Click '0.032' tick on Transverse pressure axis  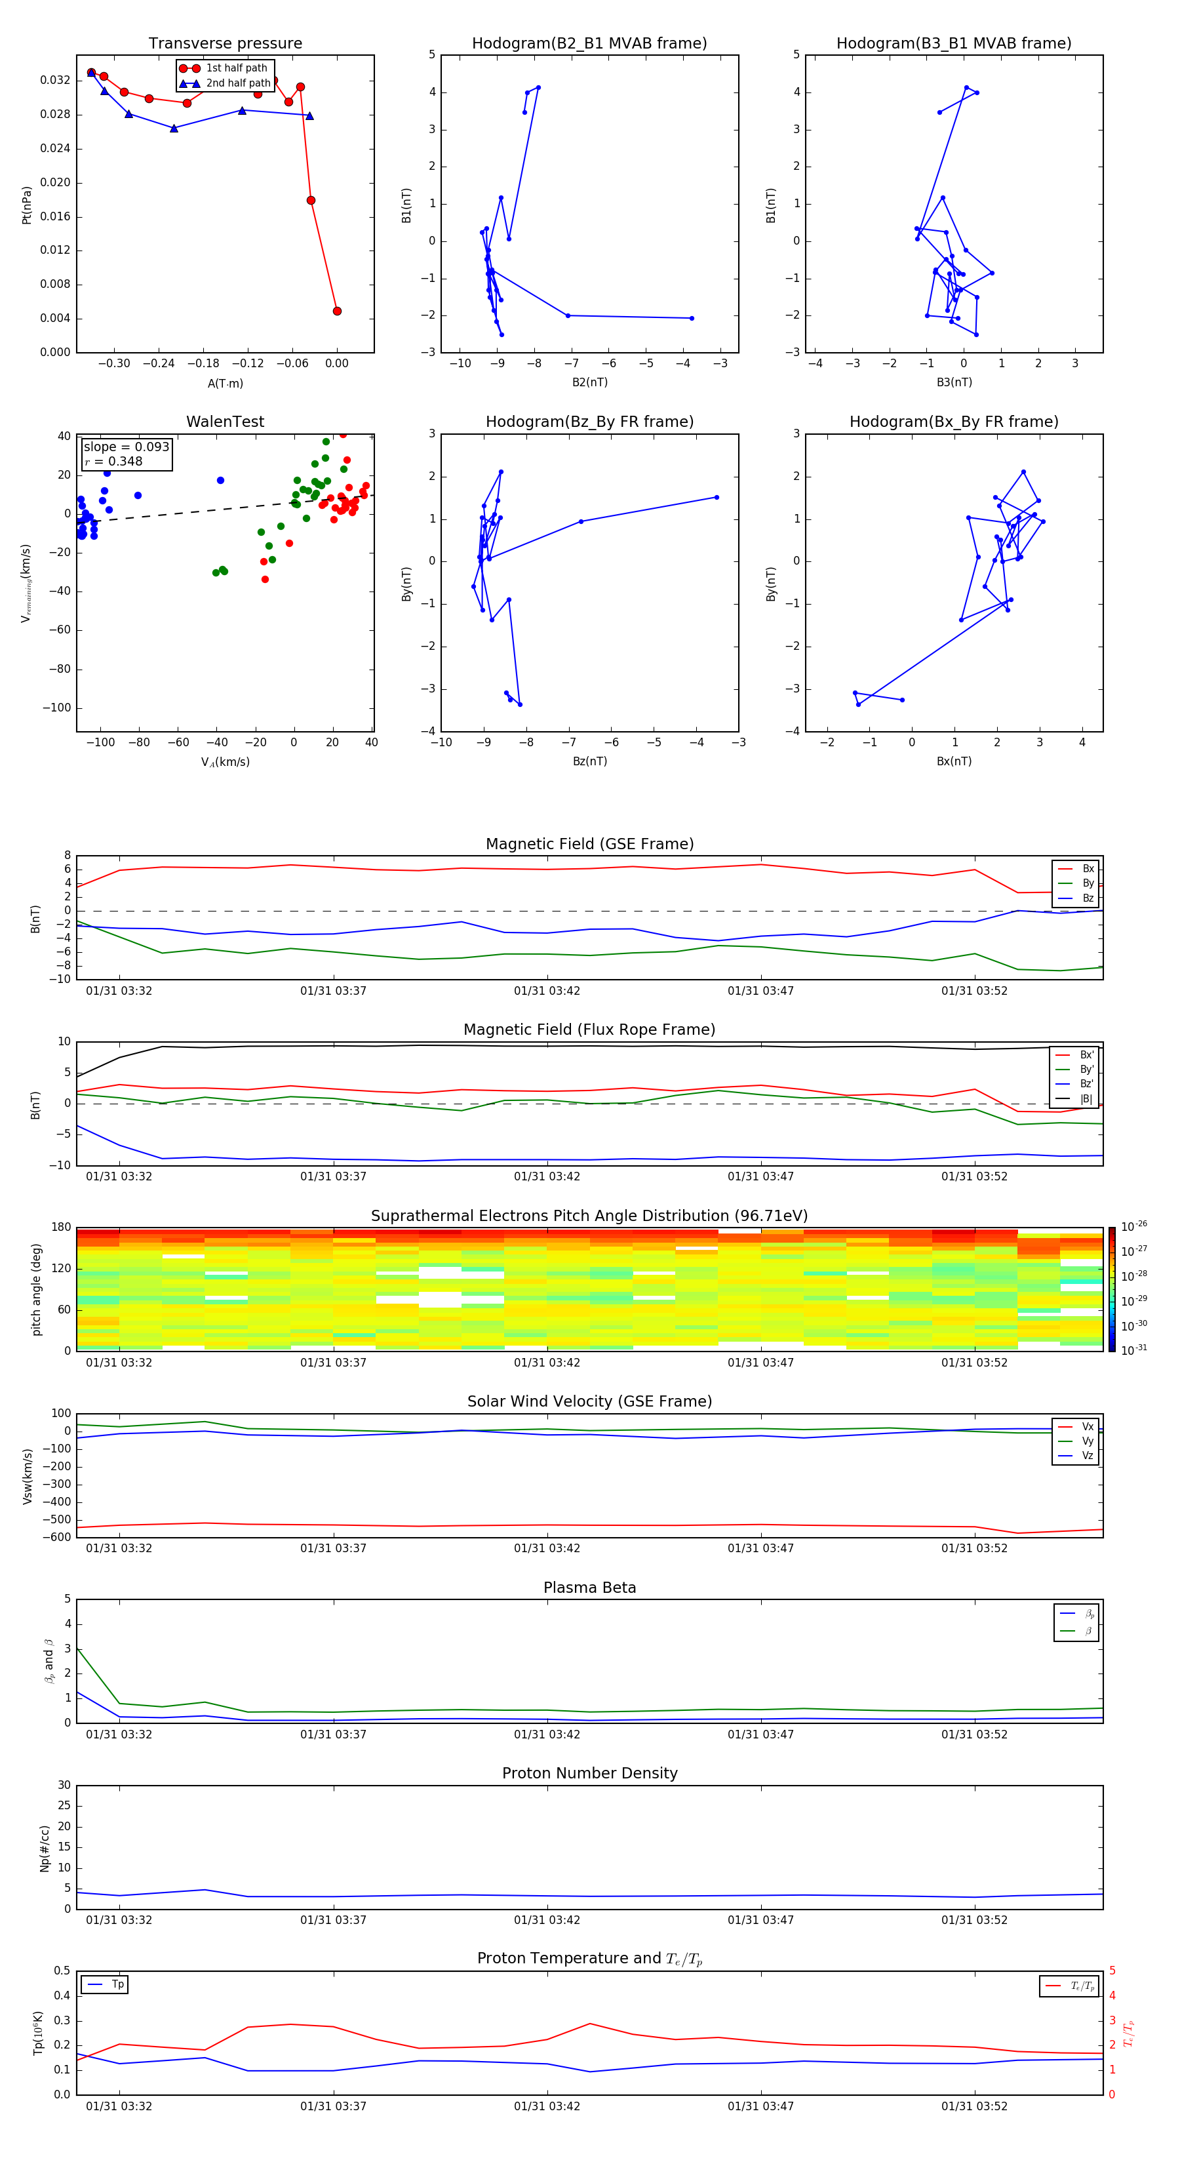[54, 81]
